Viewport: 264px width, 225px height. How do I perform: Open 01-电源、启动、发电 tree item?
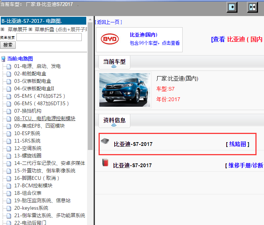pos(37,66)
